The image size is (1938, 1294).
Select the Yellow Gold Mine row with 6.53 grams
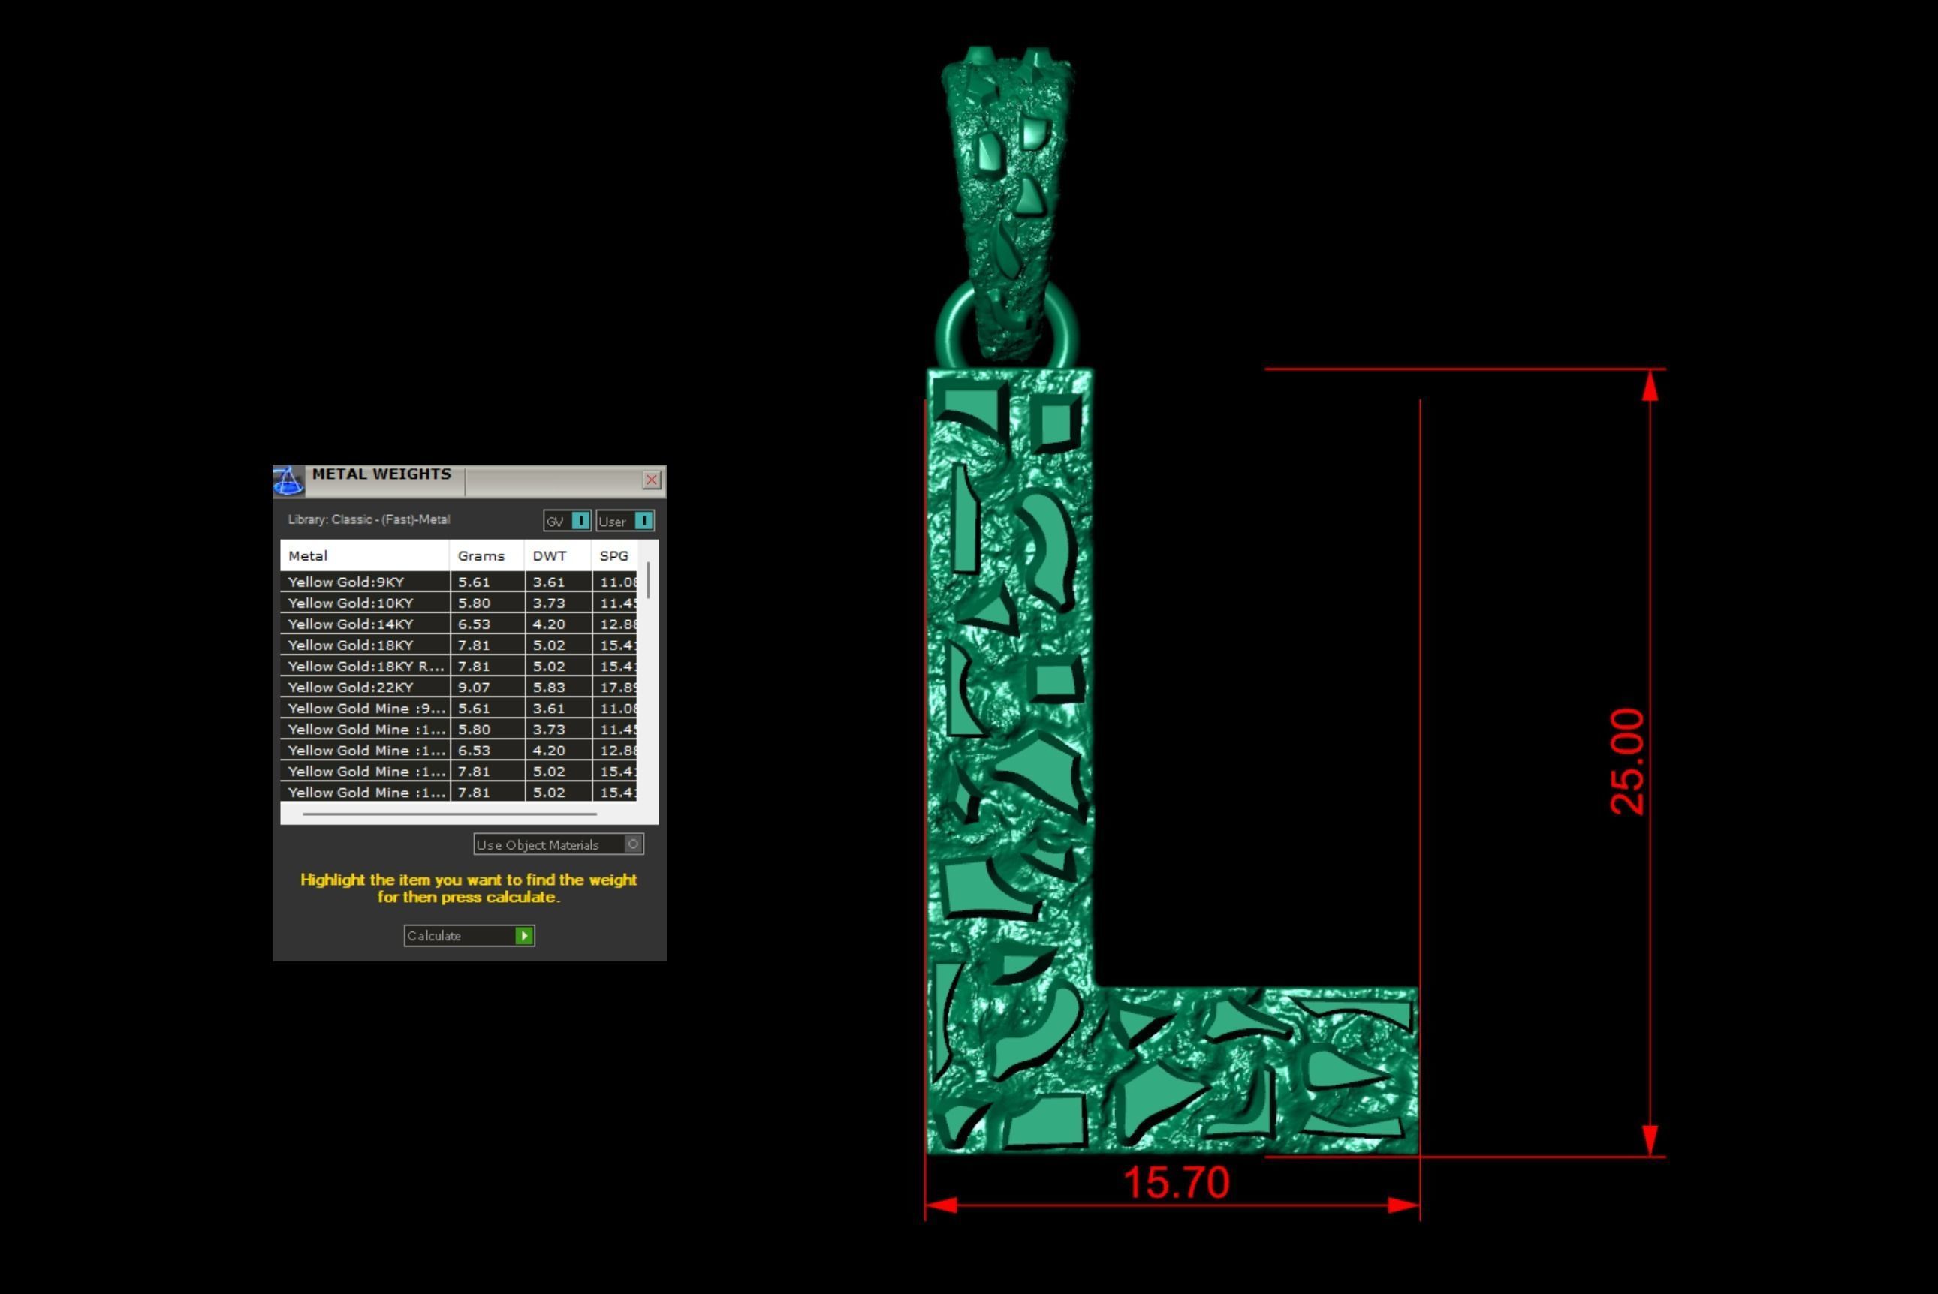(x=459, y=750)
